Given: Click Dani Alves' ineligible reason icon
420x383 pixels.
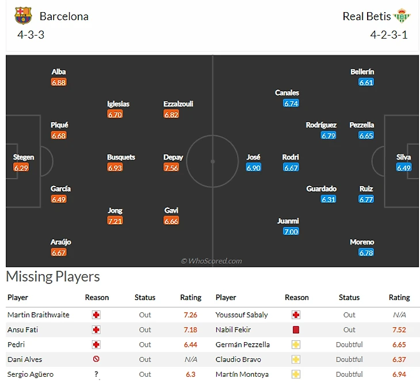Looking at the screenshot, I should (x=96, y=359).
